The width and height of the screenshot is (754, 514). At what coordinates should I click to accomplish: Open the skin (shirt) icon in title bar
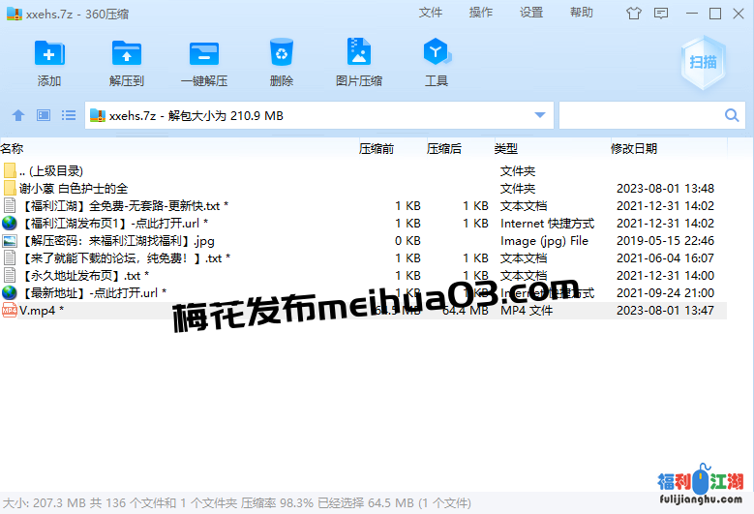point(634,14)
